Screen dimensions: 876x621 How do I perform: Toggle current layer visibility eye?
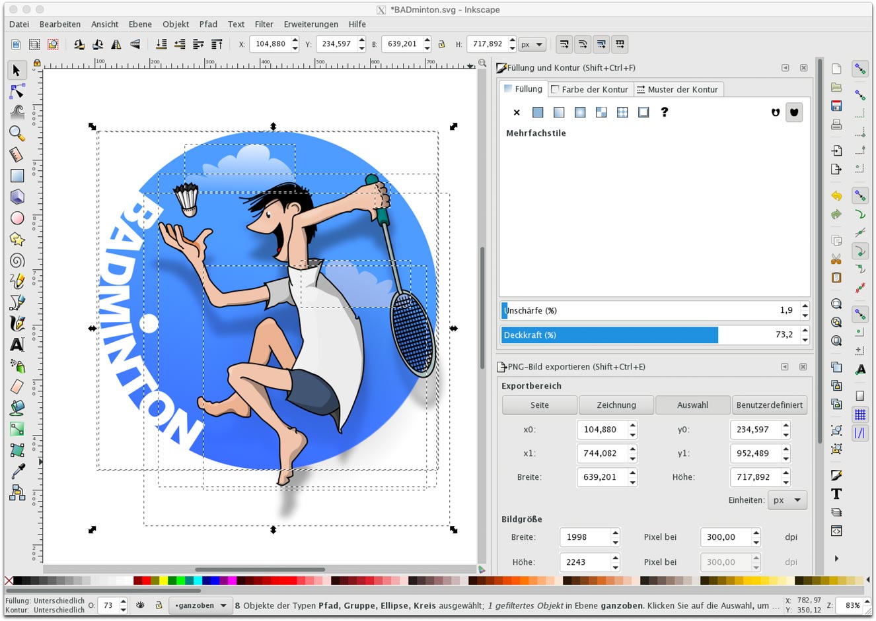pos(140,605)
